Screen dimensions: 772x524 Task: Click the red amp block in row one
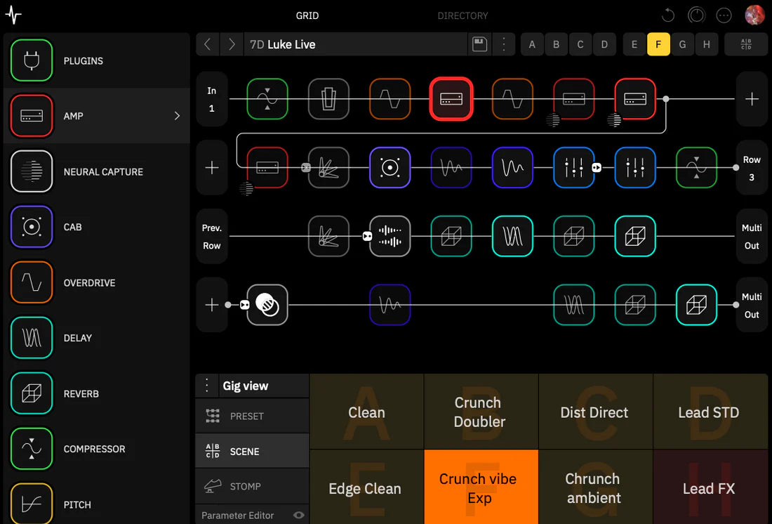pos(451,98)
